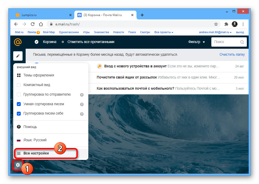Open the Фильтр dropdown
The width and height of the screenshot is (259, 184).
[196, 42]
